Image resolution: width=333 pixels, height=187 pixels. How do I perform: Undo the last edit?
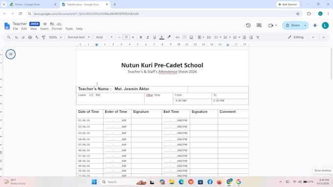[16, 37]
